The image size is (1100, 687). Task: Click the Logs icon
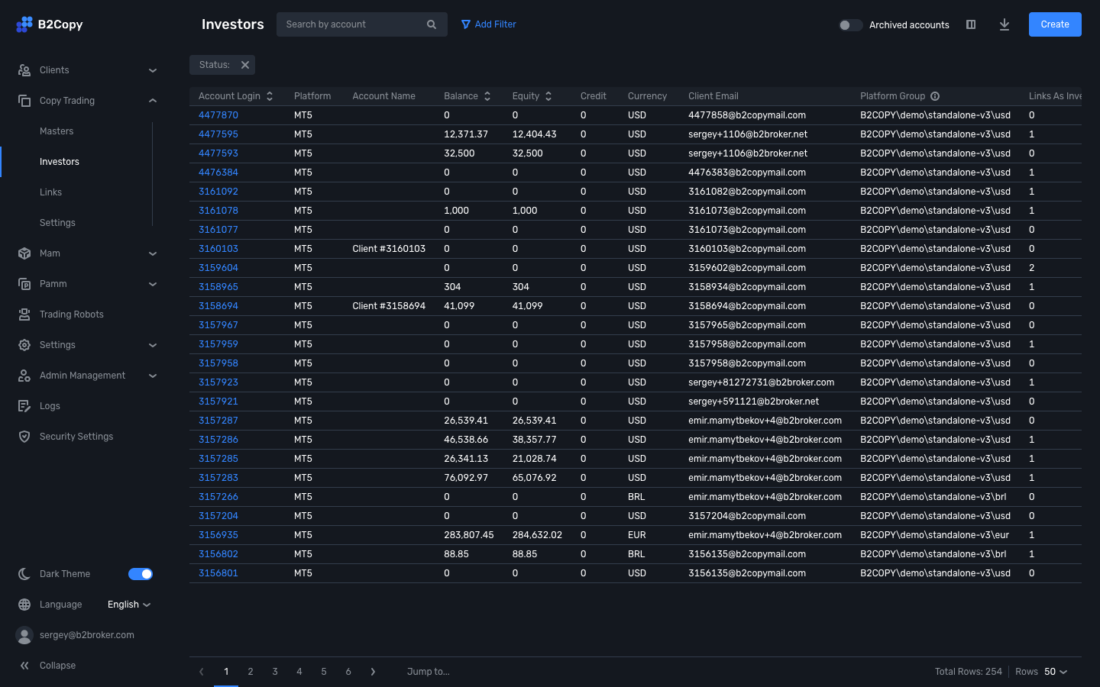click(24, 406)
